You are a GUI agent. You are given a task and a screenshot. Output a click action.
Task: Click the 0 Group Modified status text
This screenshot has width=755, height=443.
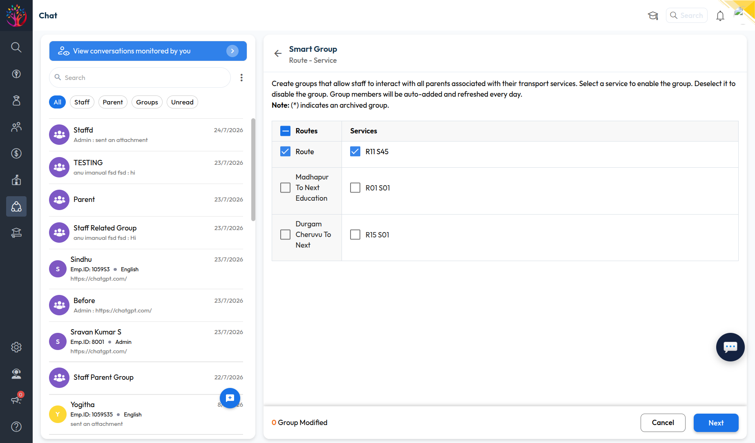tap(299, 423)
